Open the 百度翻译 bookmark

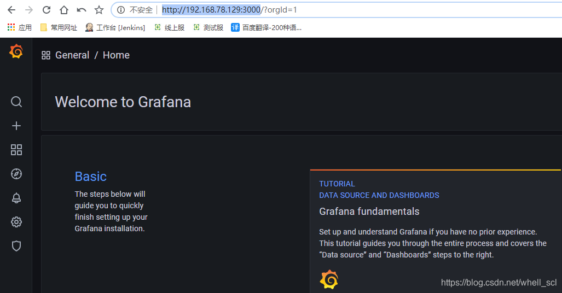coord(266,27)
